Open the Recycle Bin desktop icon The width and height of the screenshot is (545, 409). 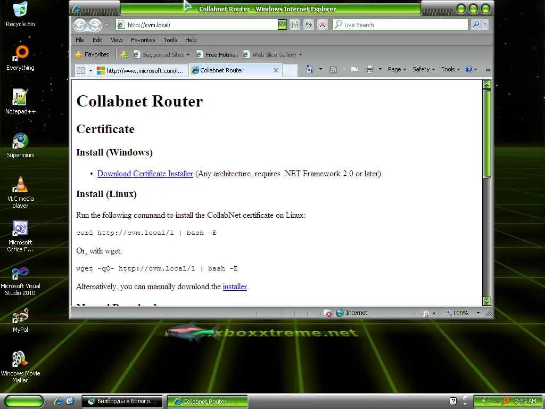[20, 14]
